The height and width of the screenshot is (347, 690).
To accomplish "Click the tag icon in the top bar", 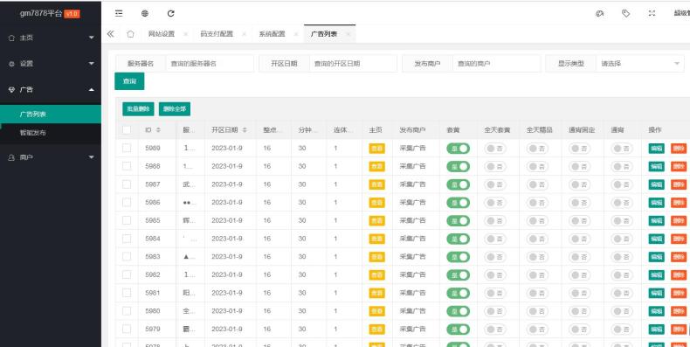I will click(625, 13).
